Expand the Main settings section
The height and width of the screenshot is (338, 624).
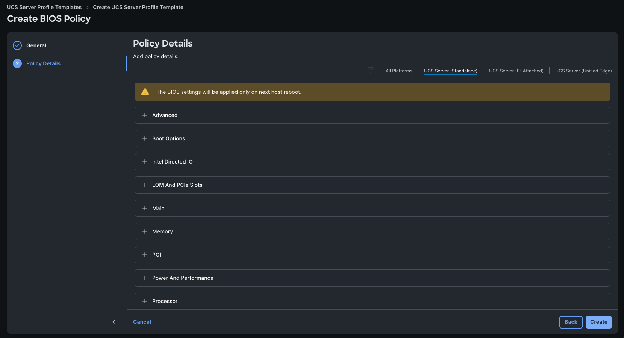158,208
